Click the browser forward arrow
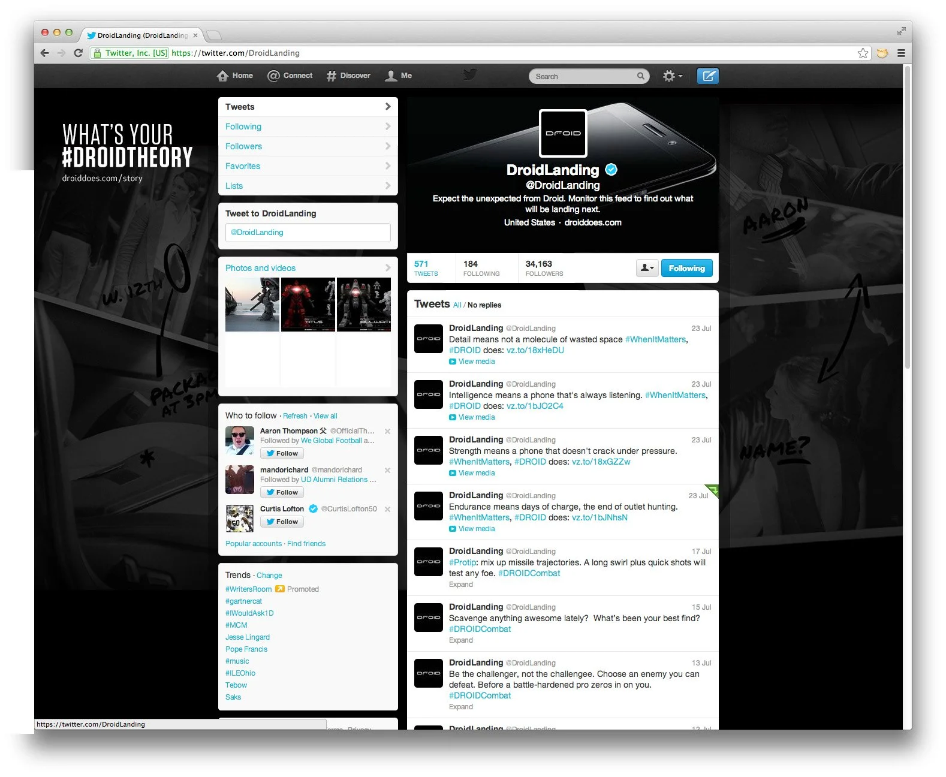 61,53
